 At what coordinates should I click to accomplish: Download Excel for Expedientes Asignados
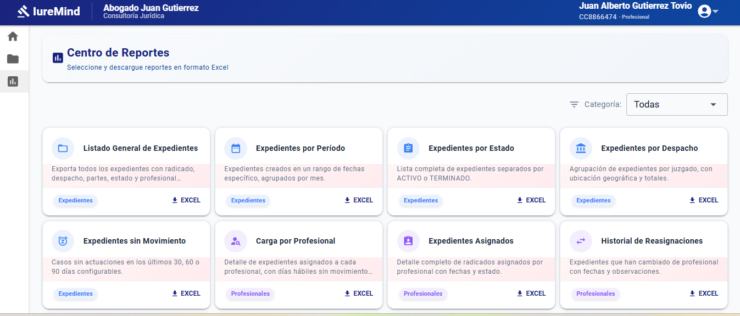point(531,294)
